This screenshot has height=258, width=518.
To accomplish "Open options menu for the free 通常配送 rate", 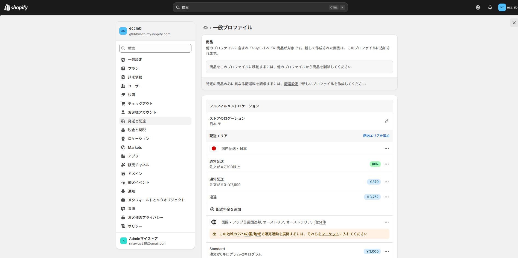I will pyautogui.click(x=386, y=164).
